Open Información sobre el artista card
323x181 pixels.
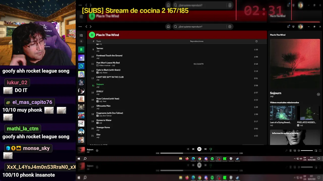(x=295, y=137)
